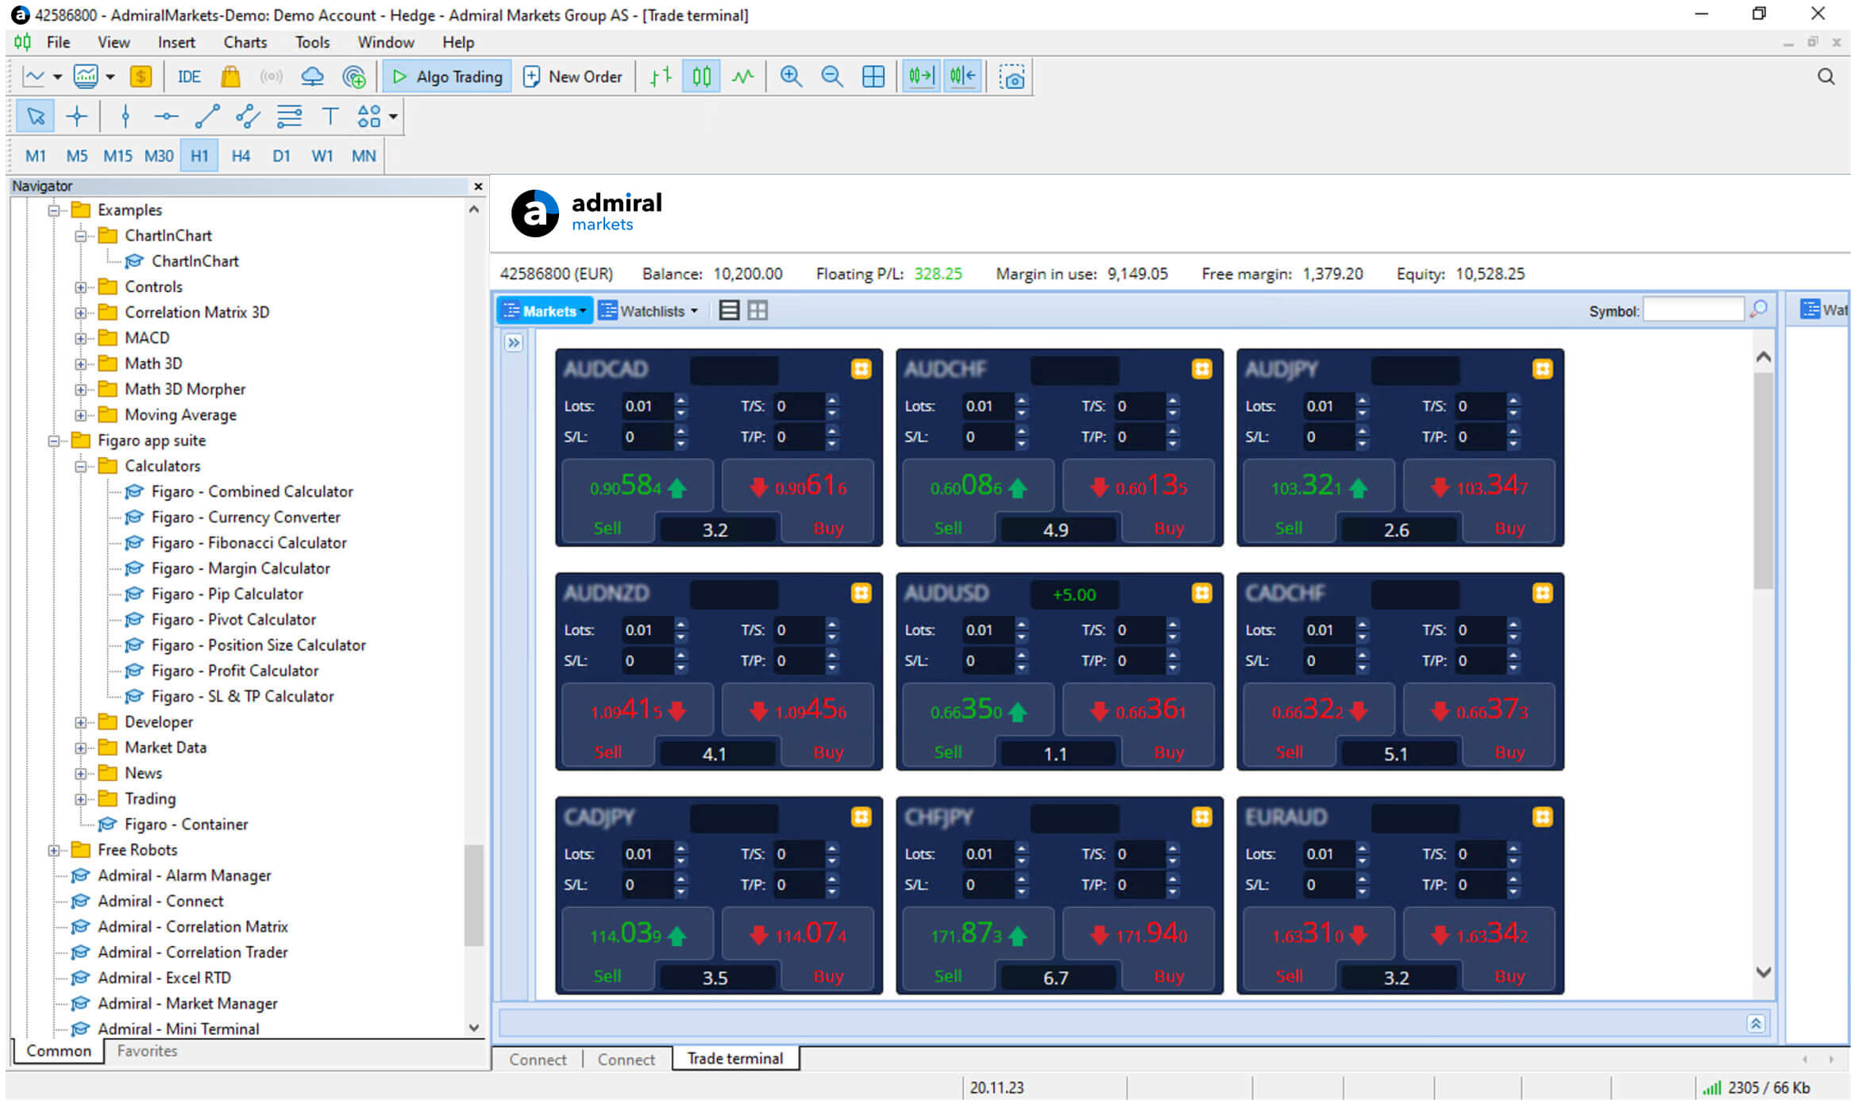Select the H1 timeframe tab

(x=199, y=155)
